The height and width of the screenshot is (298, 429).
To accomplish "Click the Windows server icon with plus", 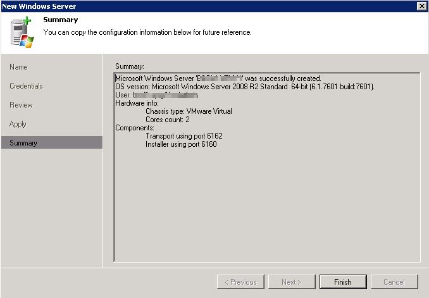I will tap(22, 32).
